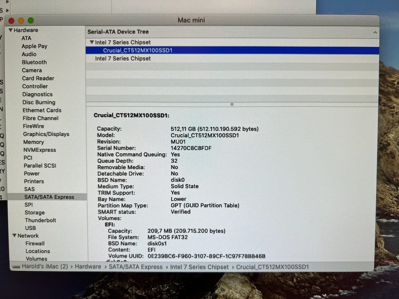Select PCI in the Hardware list
The width and height of the screenshot is (399, 299).
28,158
